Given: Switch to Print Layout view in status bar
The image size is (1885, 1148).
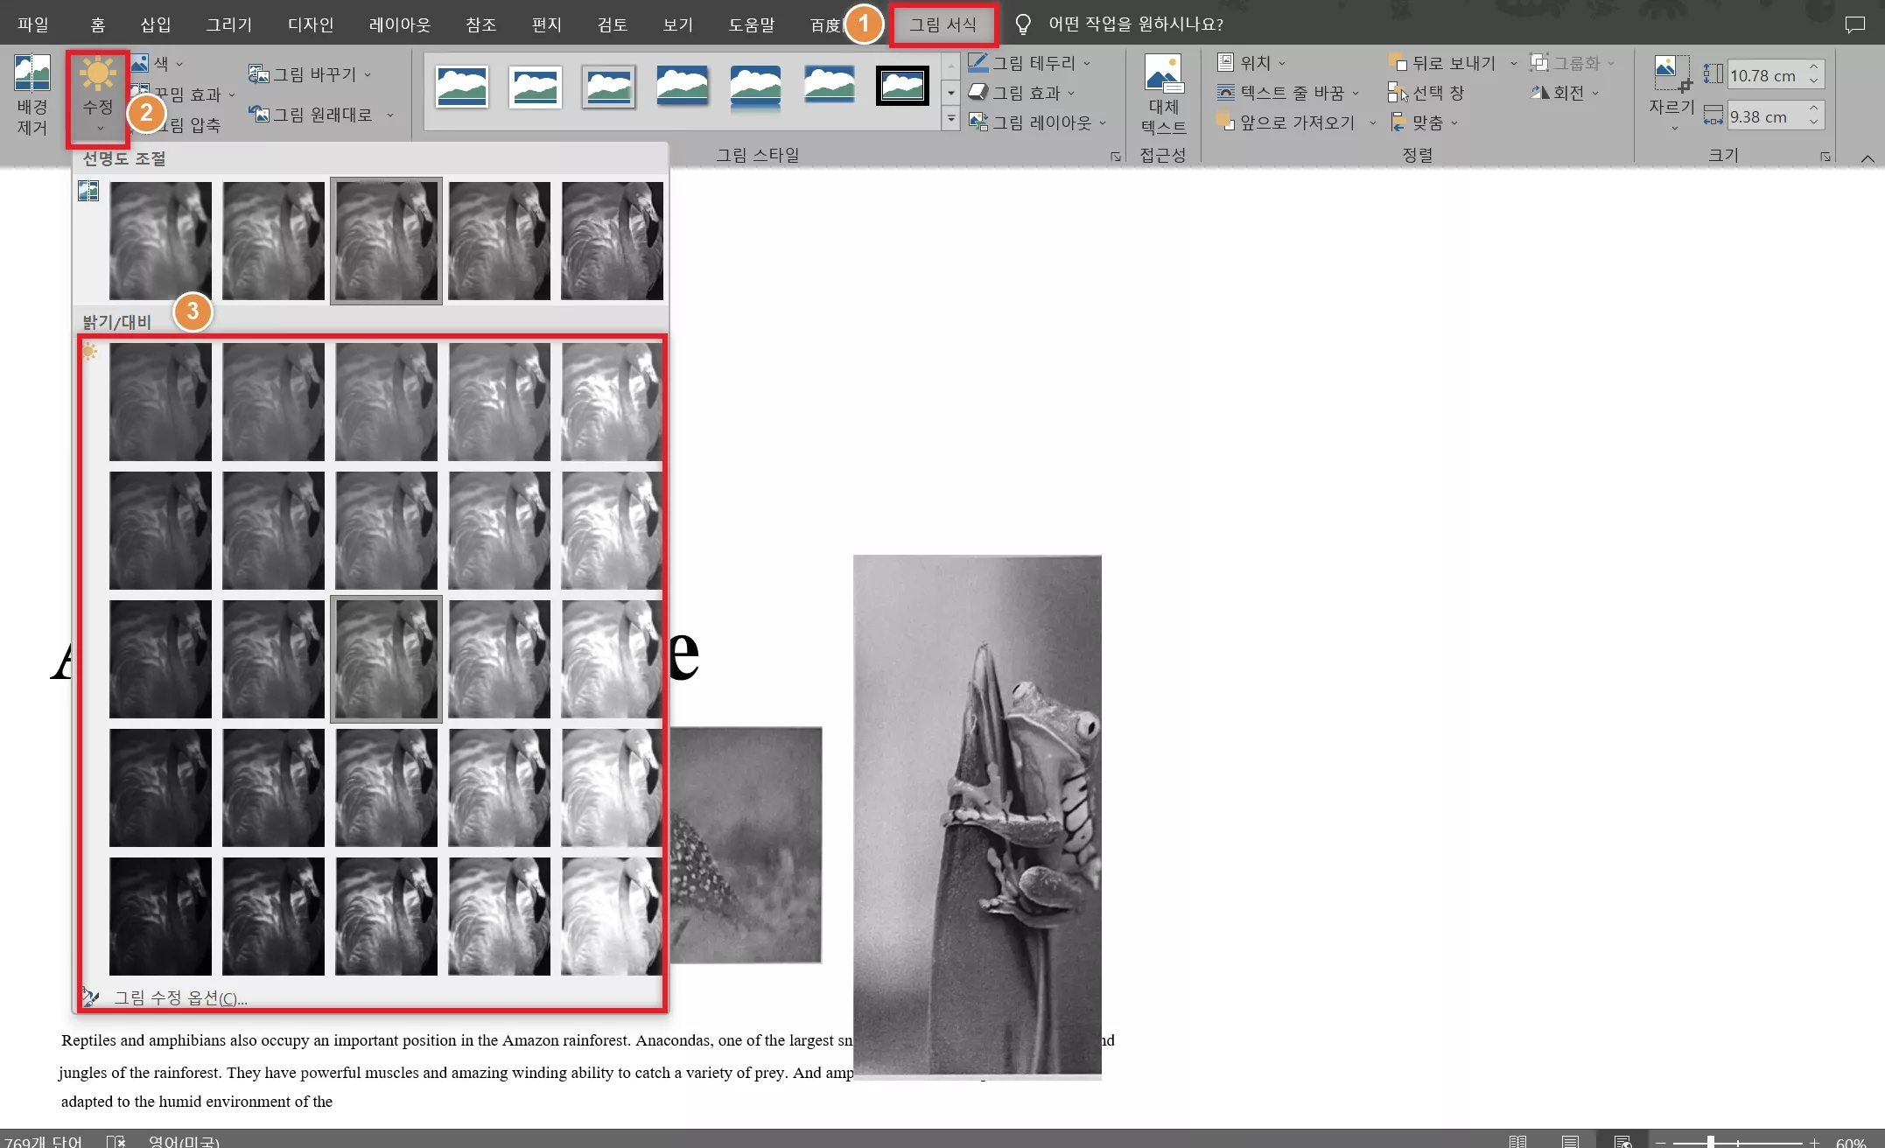Looking at the screenshot, I should [1570, 1141].
